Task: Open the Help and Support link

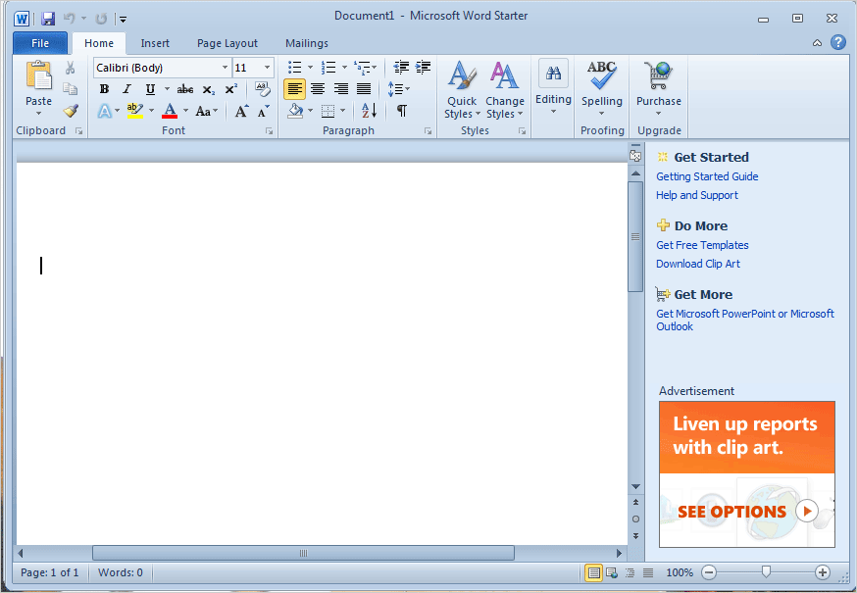Action: point(697,195)
